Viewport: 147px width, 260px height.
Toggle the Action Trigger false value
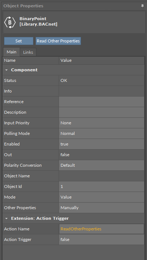tap(102, 240)
